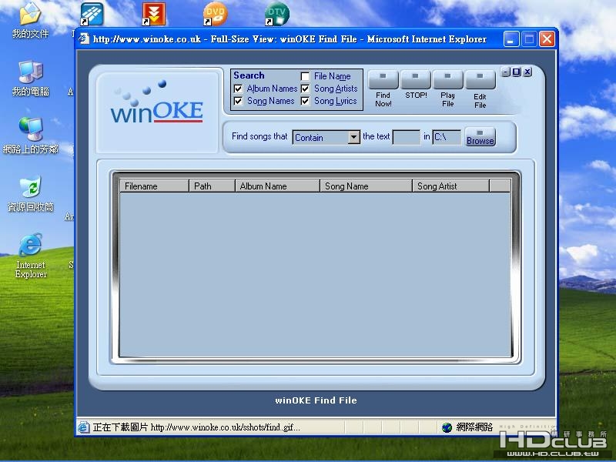Click the 'Search' heading in the options box
This screenshot has height=462, width=616.
[249, 75]
